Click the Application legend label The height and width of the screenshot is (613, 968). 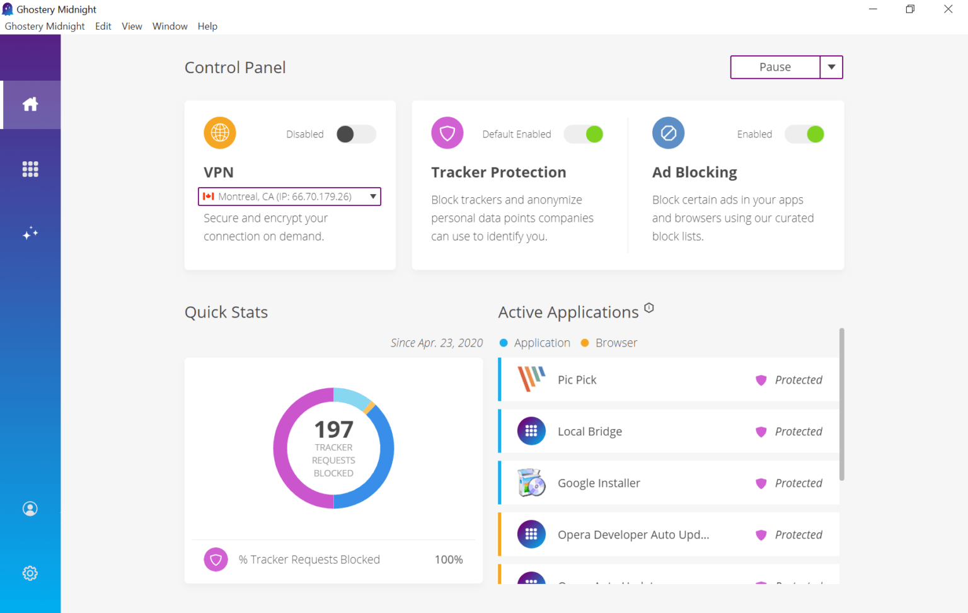click(x=542, y=343)
